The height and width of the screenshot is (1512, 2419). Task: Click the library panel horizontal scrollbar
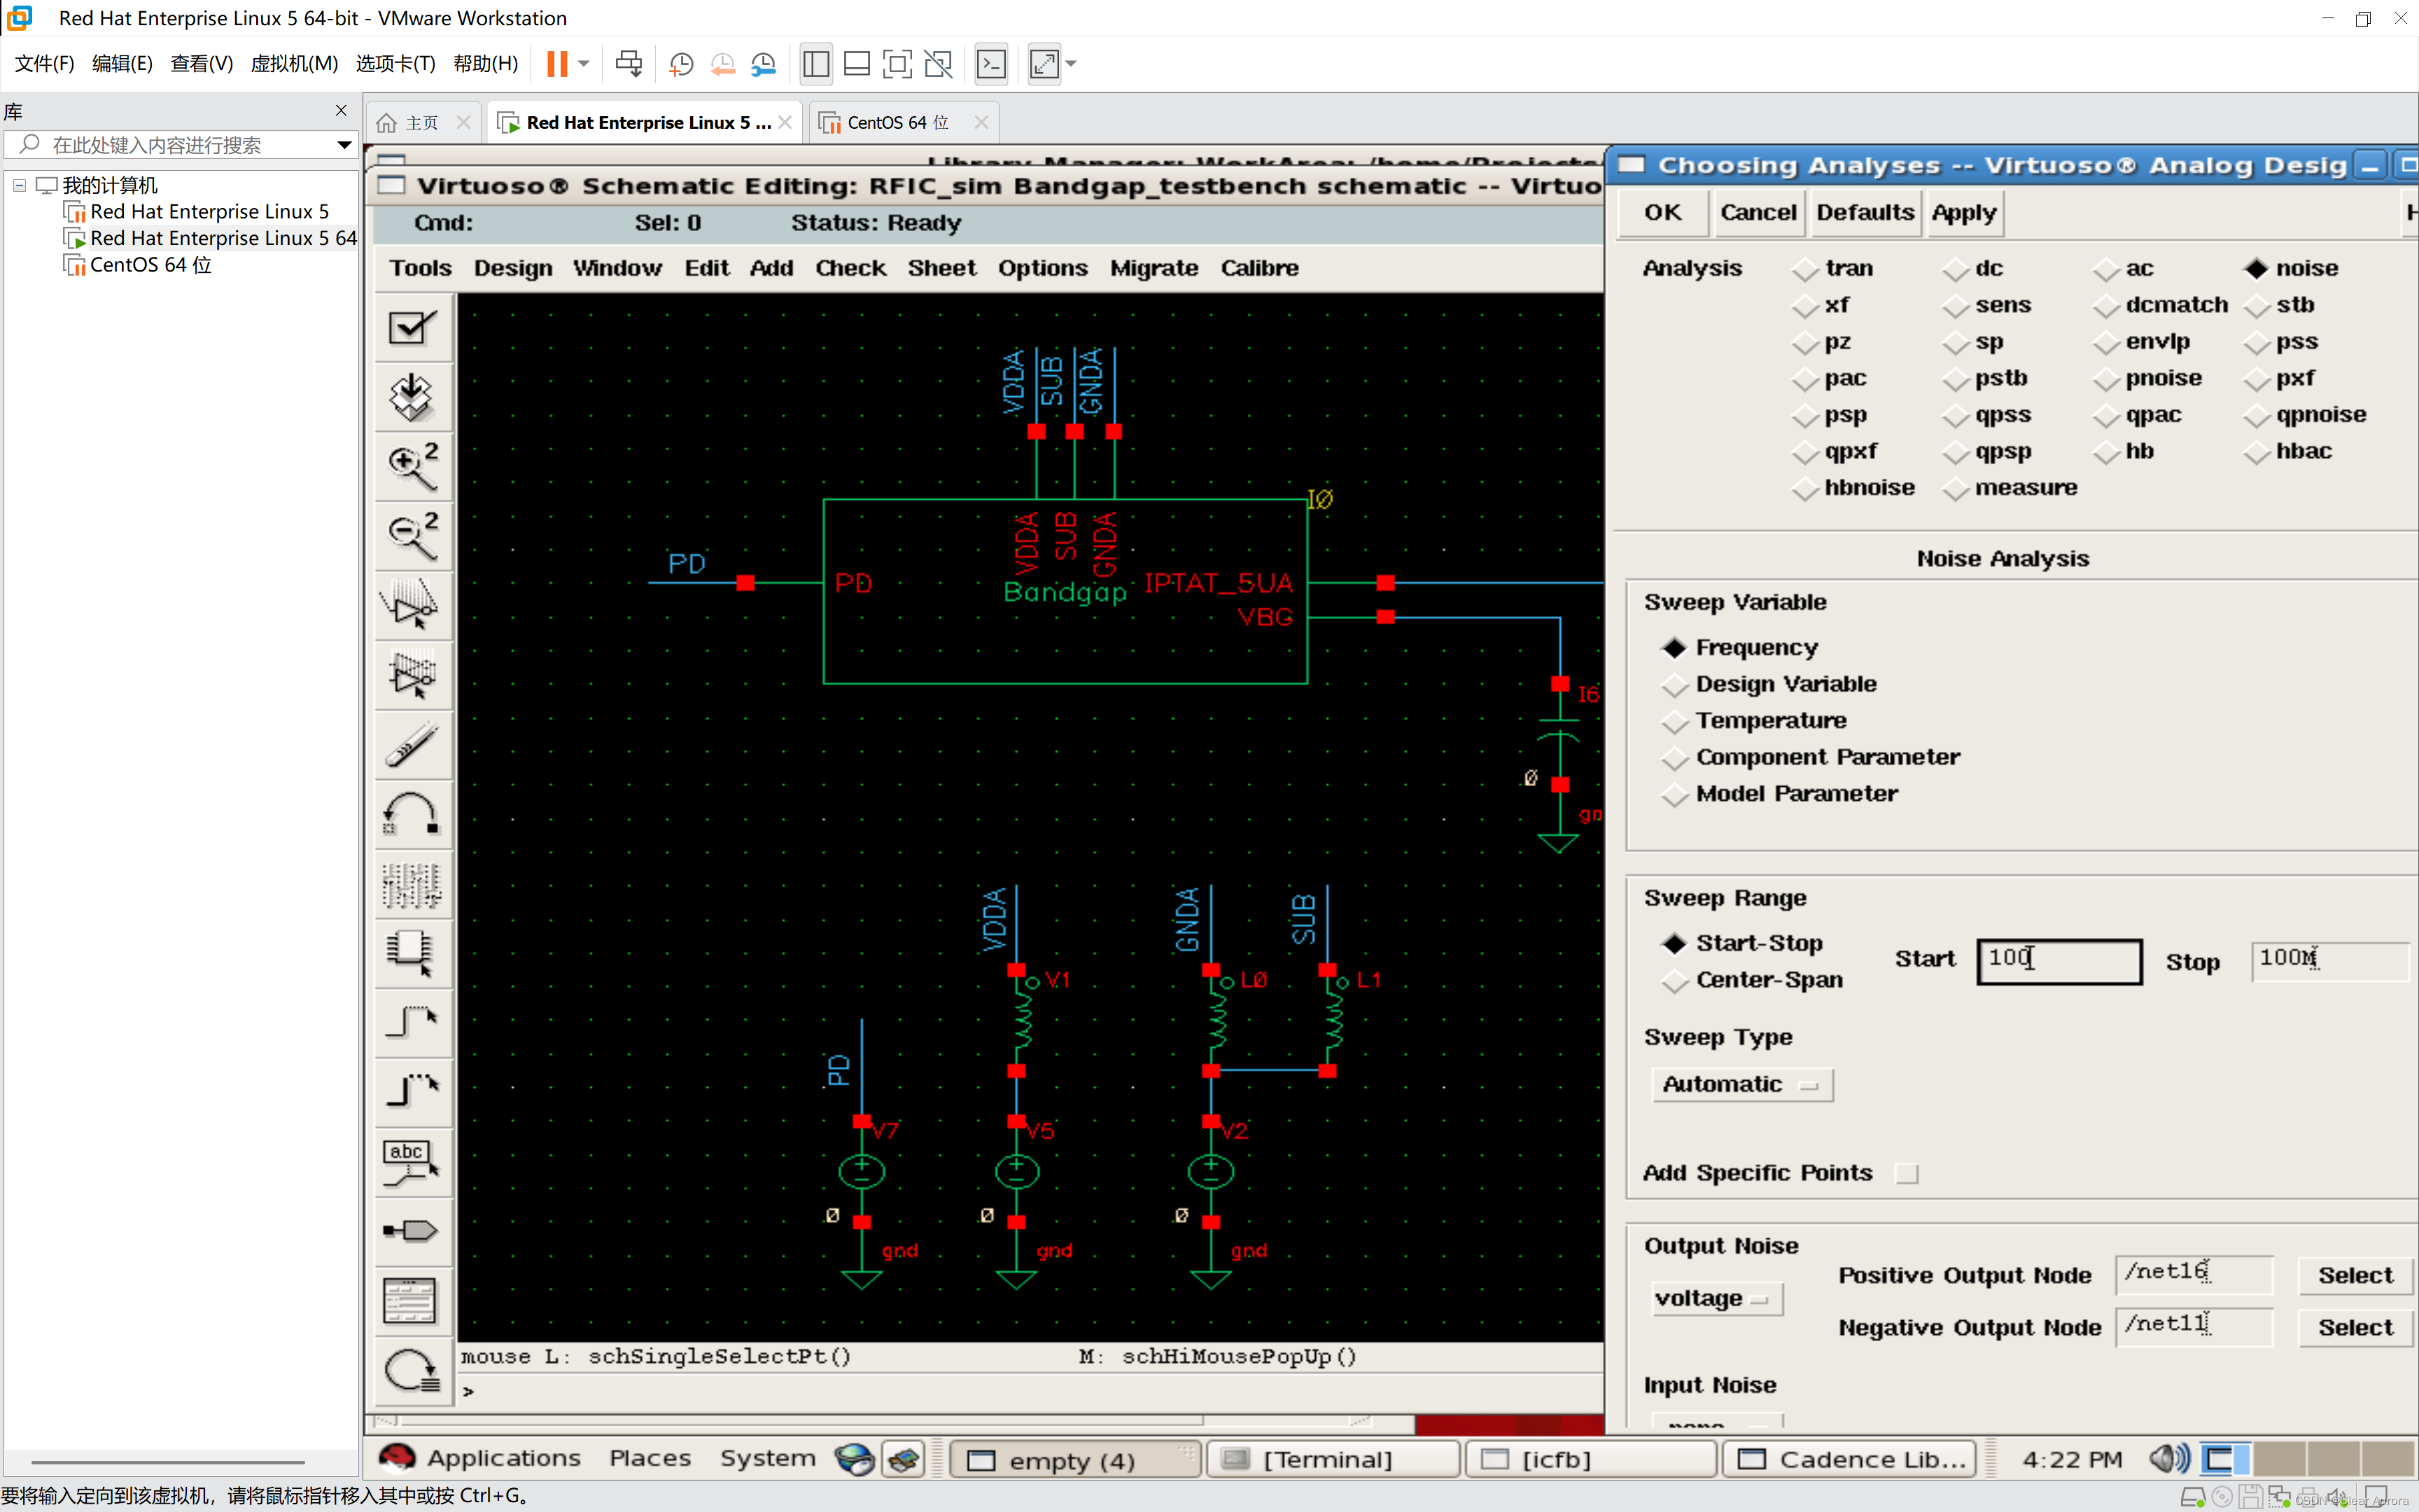pos(167,1461)
